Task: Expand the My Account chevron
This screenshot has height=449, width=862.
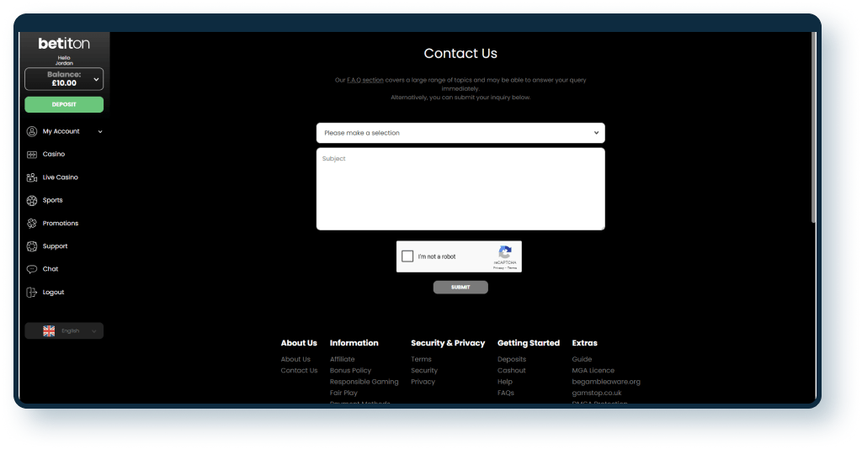Action: click(100, 131)
